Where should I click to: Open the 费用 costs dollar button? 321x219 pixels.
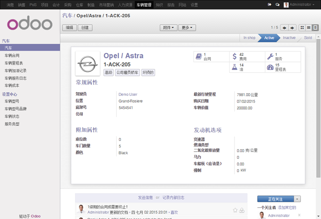pyautogui.click(x=247, y=57)
